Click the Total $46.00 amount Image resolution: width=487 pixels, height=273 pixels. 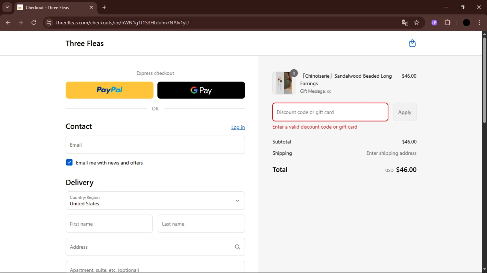406,170
